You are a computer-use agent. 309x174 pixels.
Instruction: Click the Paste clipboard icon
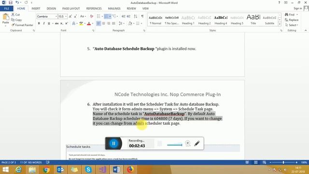coord(5,16)
